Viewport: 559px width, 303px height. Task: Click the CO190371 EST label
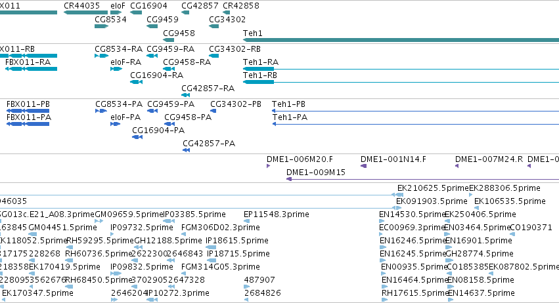click(x=531, y=228)
